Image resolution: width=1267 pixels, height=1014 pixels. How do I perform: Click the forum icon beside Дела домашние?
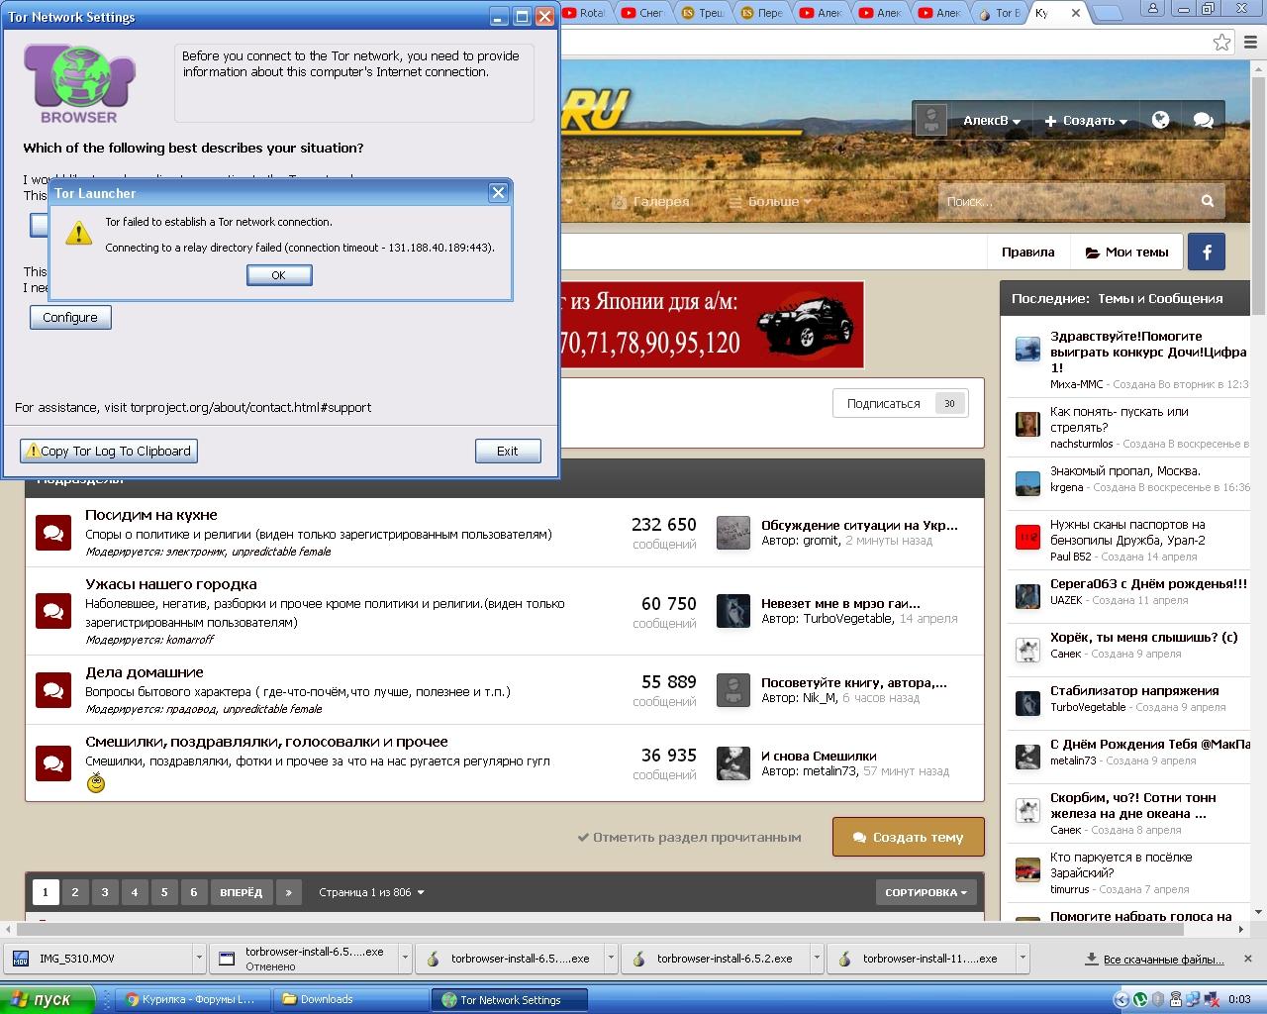(x=53, y=690)
